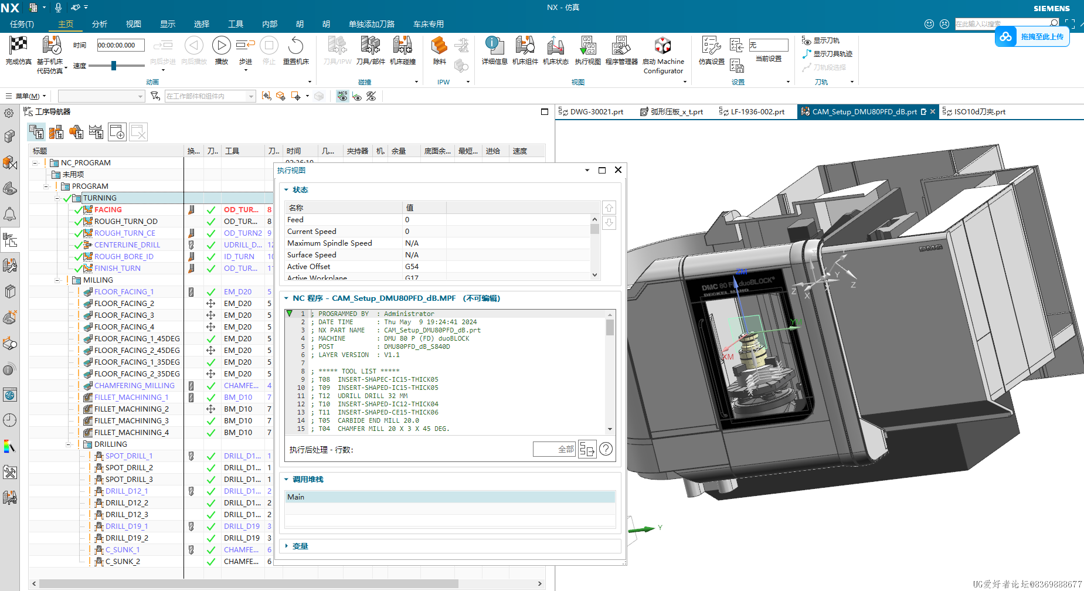Open the 分析 ribbon tab
1084x591 pixels.
pos(100,24)
